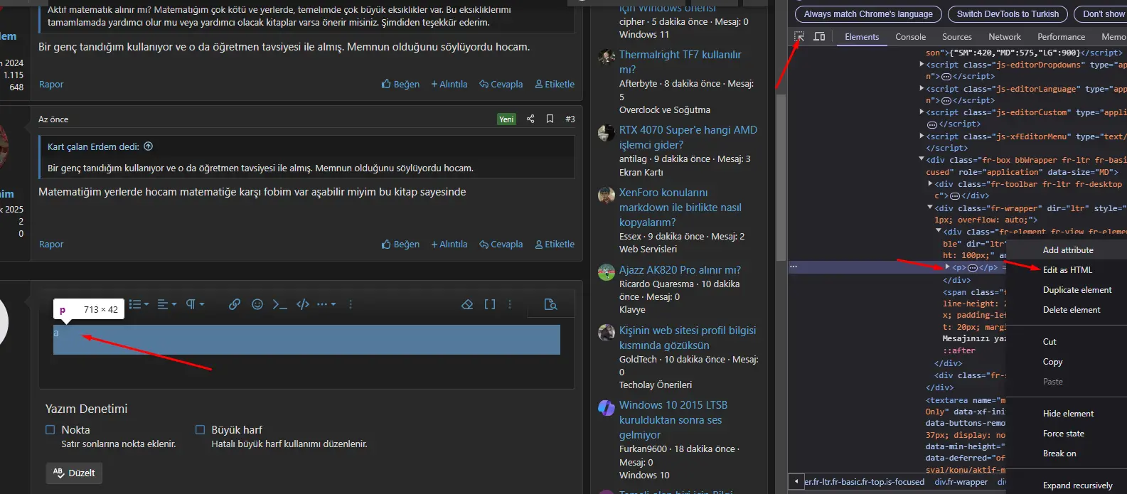
Task: Click Alıntıla on the first post
Action: click(x=449, y=84)
